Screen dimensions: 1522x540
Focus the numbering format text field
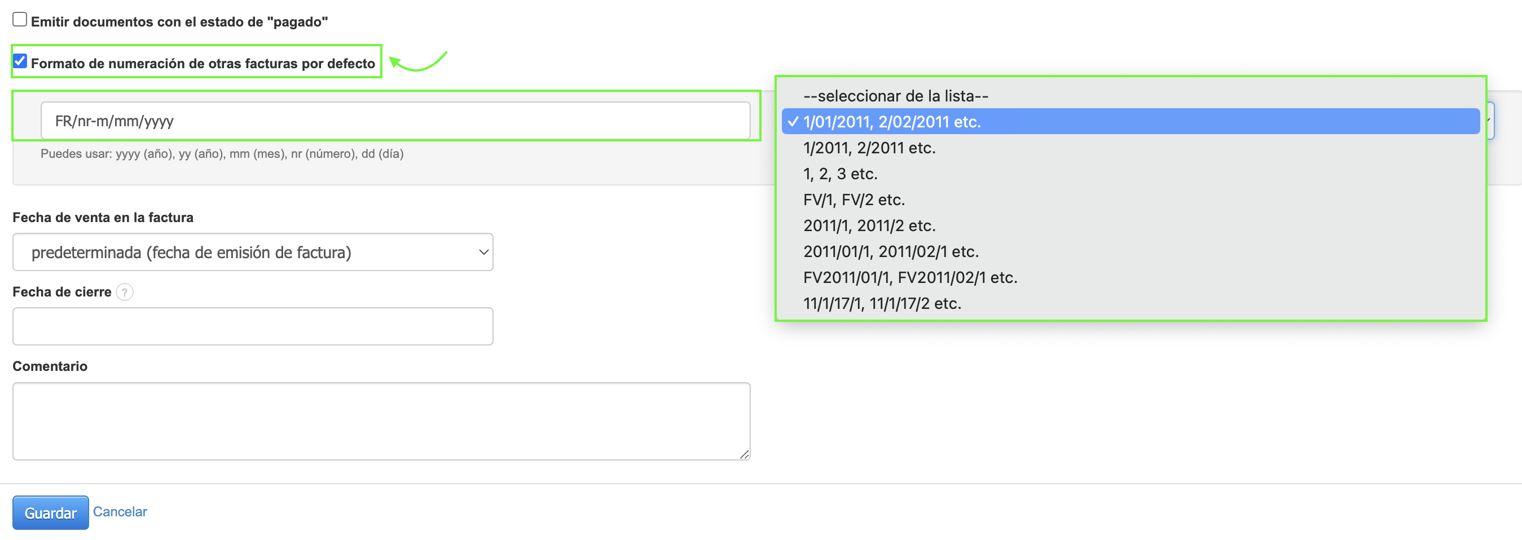(395, 121)
